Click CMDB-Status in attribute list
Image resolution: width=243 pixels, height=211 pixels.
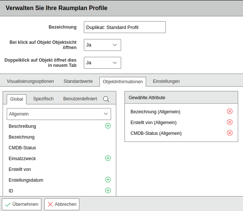coord(22,148)
